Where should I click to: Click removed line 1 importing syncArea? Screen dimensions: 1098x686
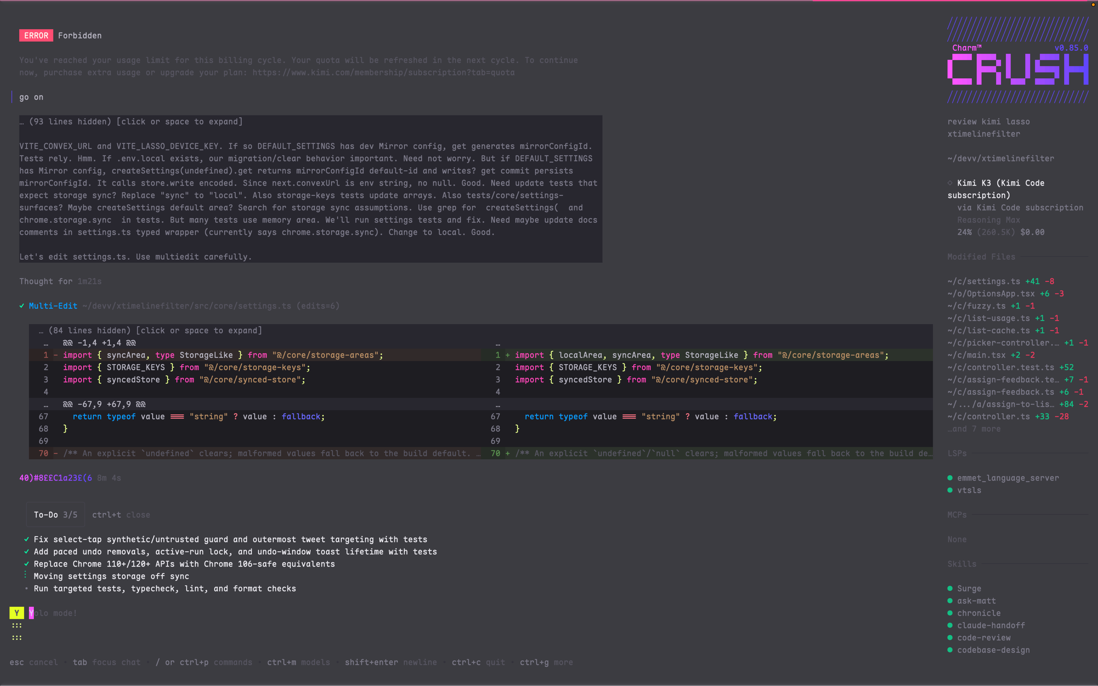tap(255, 355)
